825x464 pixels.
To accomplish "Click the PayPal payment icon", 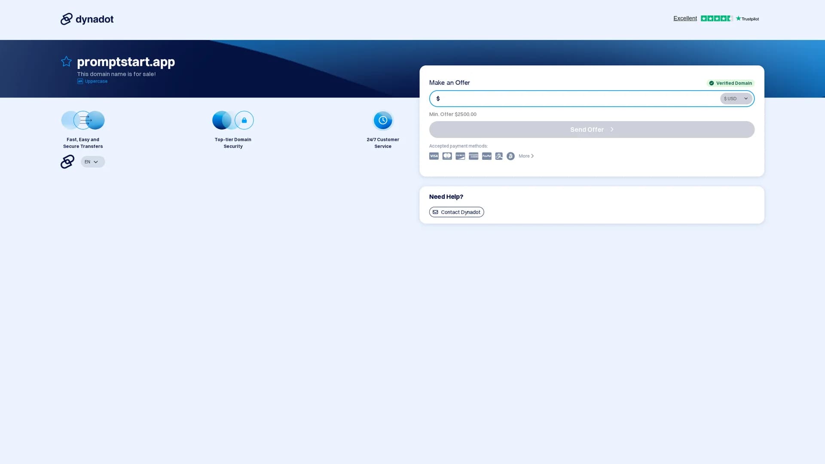I will point(487,156).
